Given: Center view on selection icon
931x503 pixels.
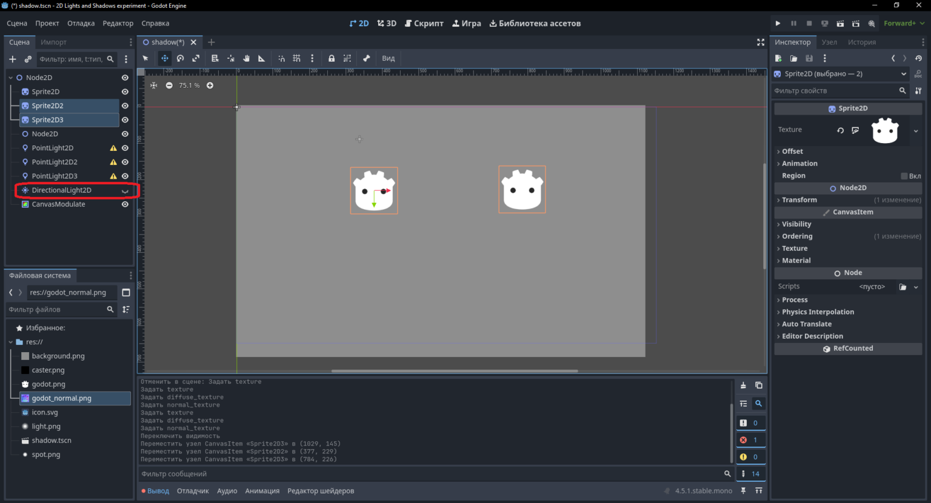Looking at the screenshot, I should coord(154,85).
